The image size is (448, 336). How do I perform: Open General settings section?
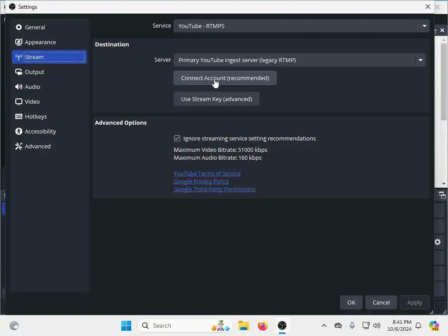49,27
